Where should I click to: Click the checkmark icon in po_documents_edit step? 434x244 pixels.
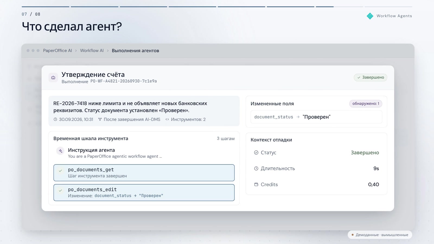pos(60,190)
